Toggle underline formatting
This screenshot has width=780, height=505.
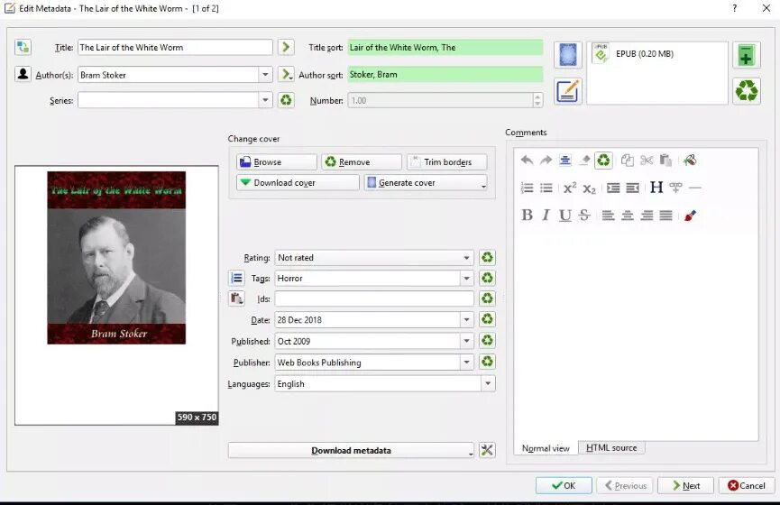coord(565,215)
